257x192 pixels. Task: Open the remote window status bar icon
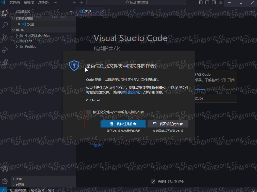pos(4,190)
